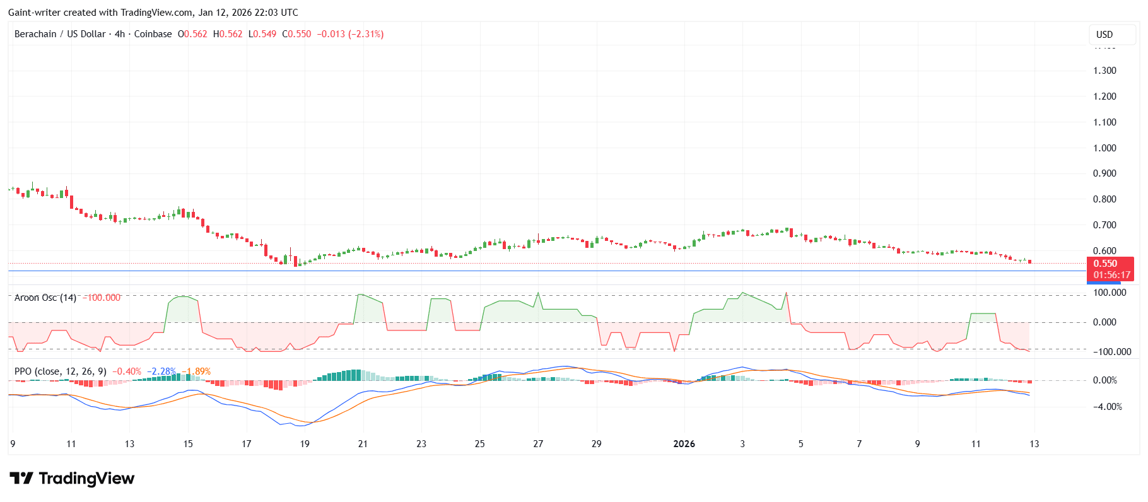Click the red 0.550 current price tag
1148x502 pixels.
coord(1110,269)
